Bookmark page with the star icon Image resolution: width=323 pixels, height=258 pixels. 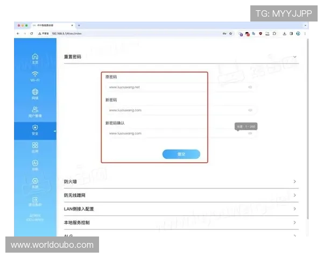tap(231, 33)
